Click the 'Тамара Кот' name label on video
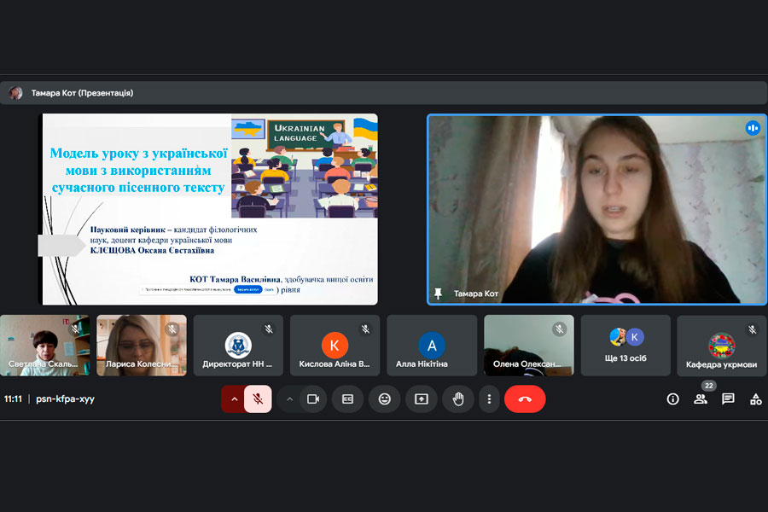The image size is (768, 512). (475, 294)
